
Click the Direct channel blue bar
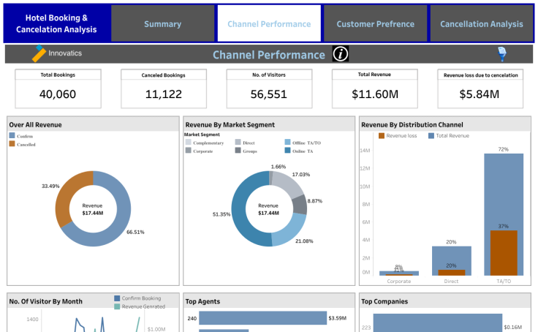click(451, 256)
